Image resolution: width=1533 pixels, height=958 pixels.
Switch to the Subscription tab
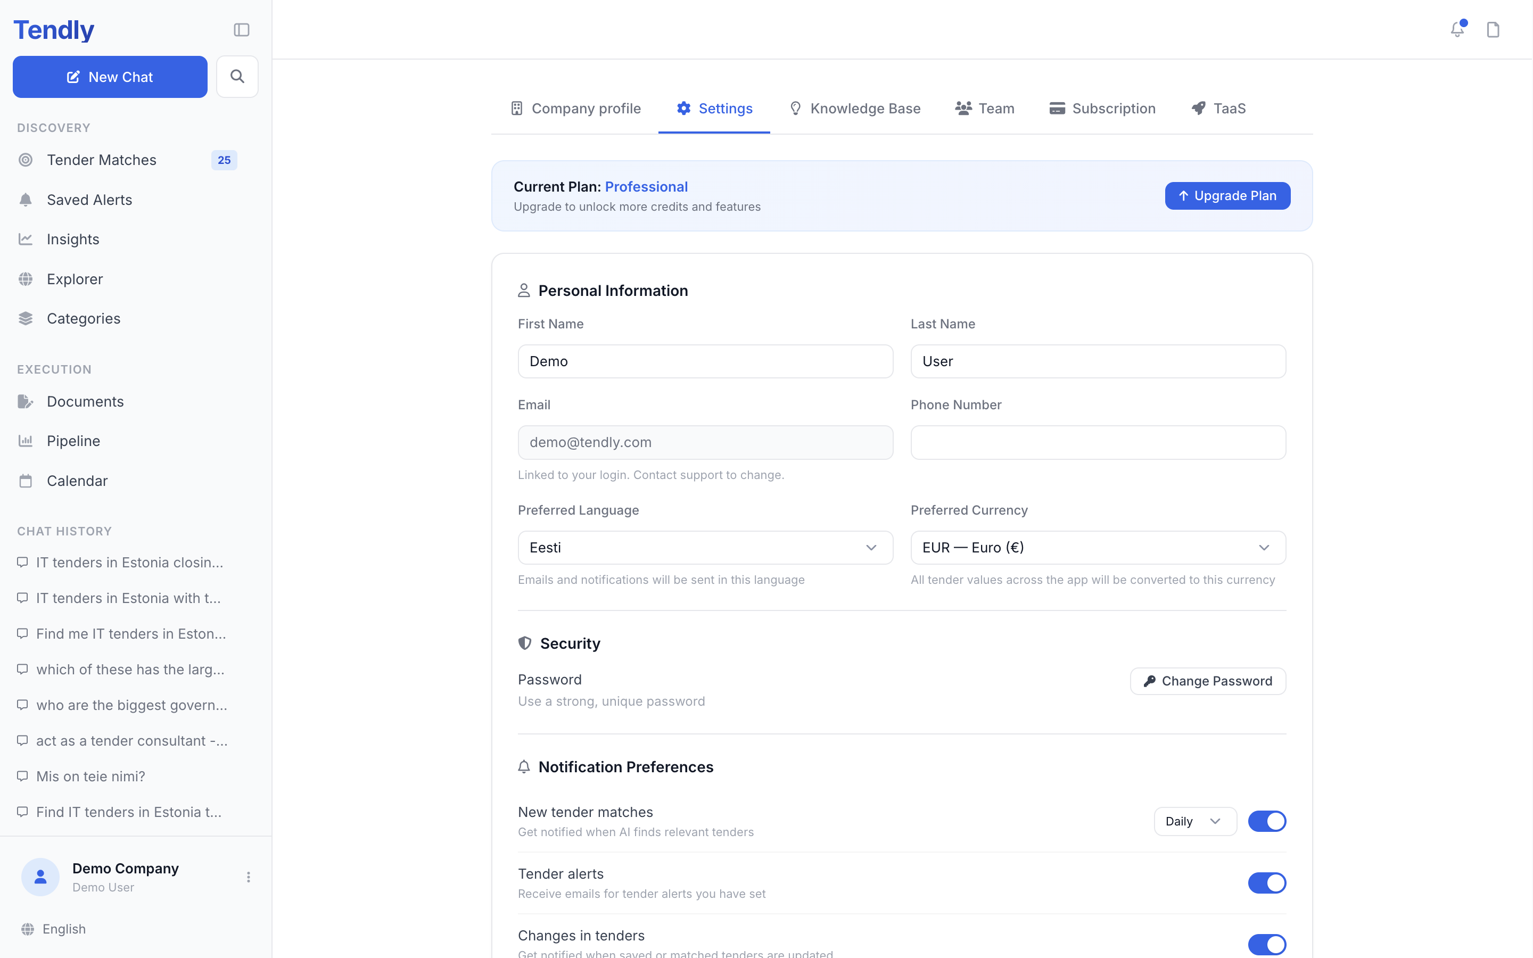[x=1103, y=109]
